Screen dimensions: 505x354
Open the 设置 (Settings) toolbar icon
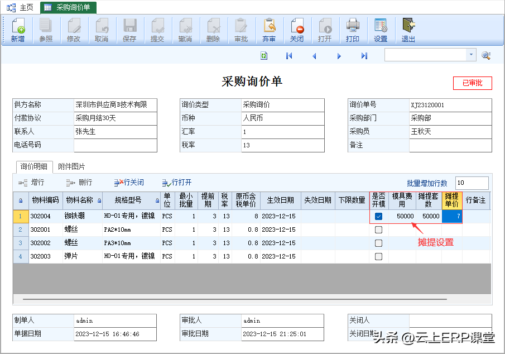point(381,30)
